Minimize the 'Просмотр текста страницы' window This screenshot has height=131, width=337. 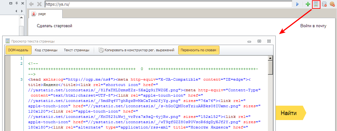(x=249, y=41)
